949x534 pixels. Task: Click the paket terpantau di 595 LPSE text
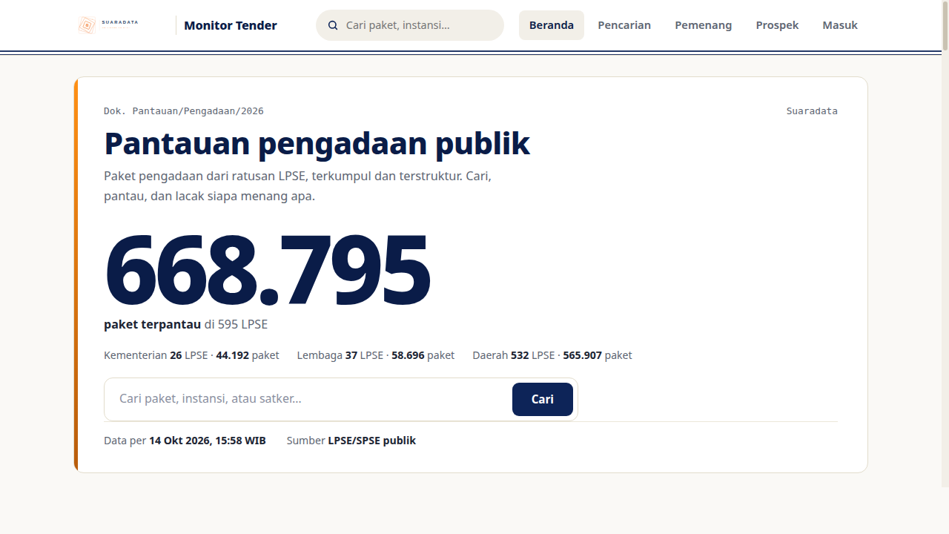point(185,324)
